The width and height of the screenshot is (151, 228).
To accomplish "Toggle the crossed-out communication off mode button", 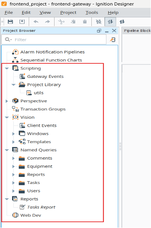I will coord(98,22).
